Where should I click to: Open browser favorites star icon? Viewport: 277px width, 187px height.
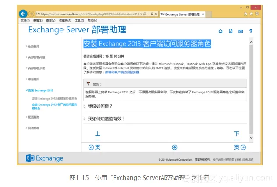tap(251, 14)
